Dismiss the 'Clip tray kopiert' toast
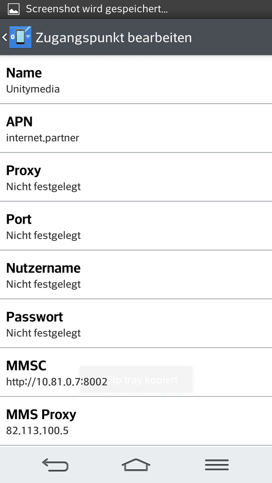 point(136,379)
